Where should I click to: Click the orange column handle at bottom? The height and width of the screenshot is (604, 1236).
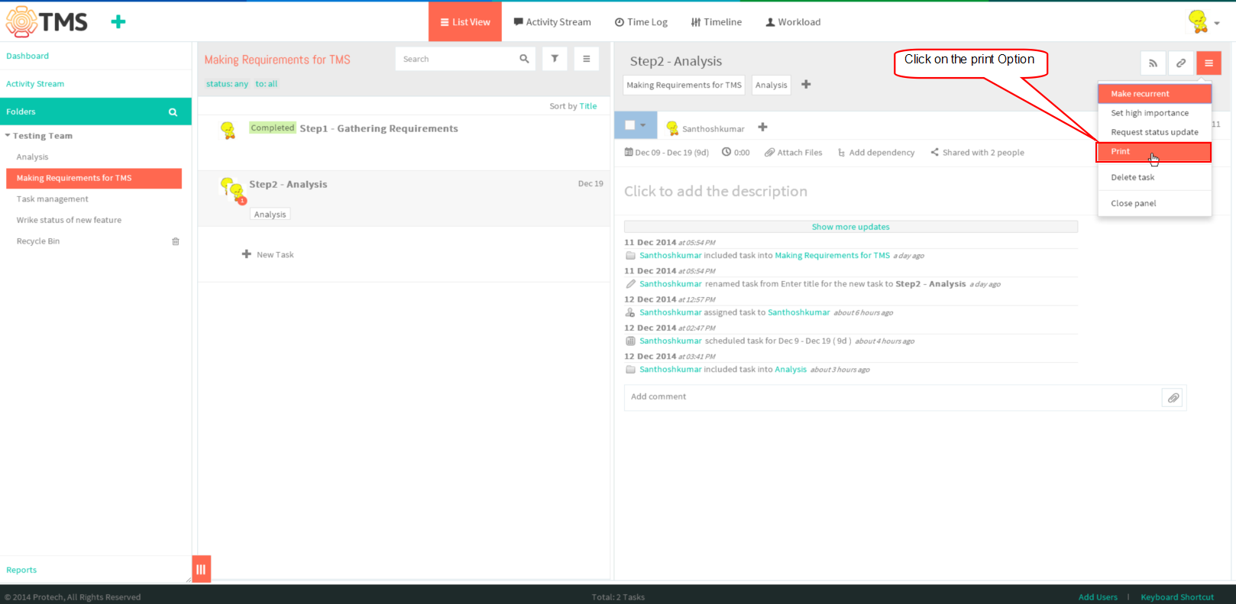(201, 569)
